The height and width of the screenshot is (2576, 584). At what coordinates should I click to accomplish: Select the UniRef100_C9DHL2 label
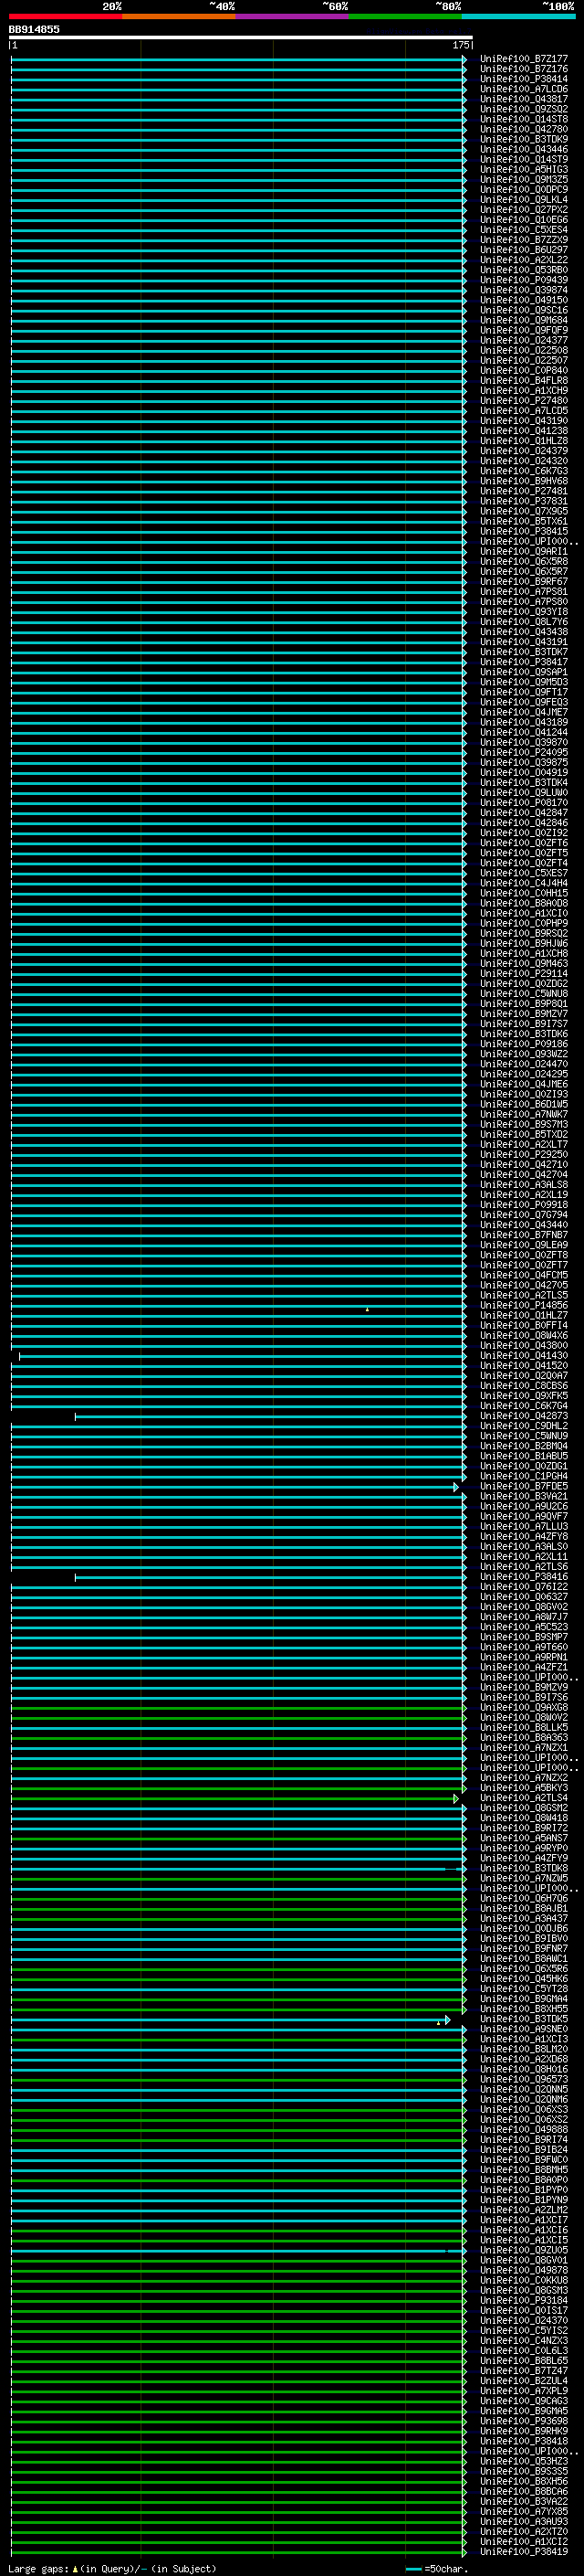524,1426
